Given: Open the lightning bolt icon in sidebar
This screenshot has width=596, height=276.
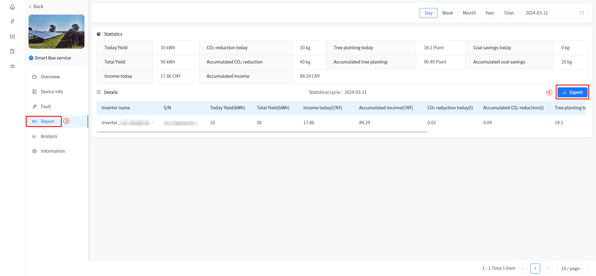Looking at the screenshot, I should 12,21.
